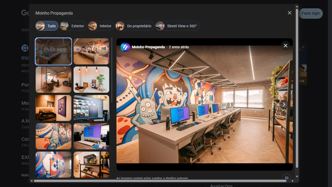Select the Tudo photo filter tab
This screenshot has height=187, width=332.
coord(47,26)
